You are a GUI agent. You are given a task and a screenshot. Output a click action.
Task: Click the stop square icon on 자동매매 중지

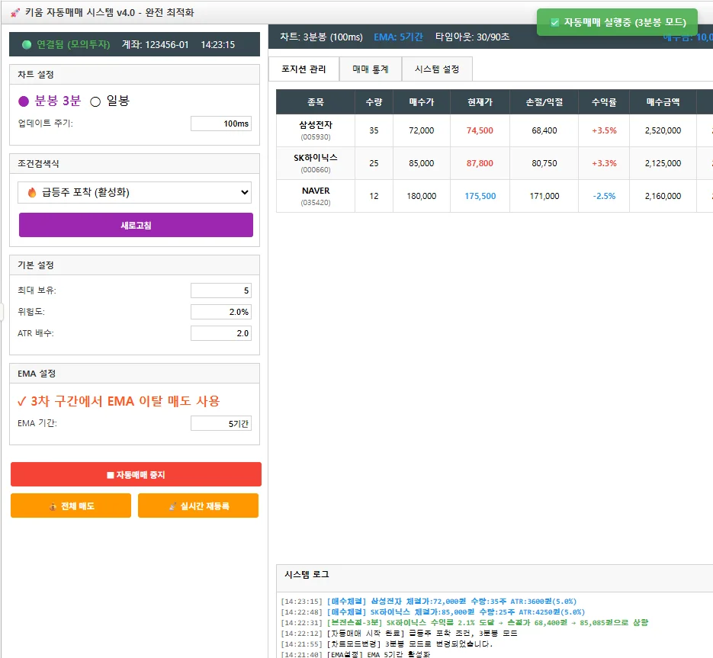(111, 475)
